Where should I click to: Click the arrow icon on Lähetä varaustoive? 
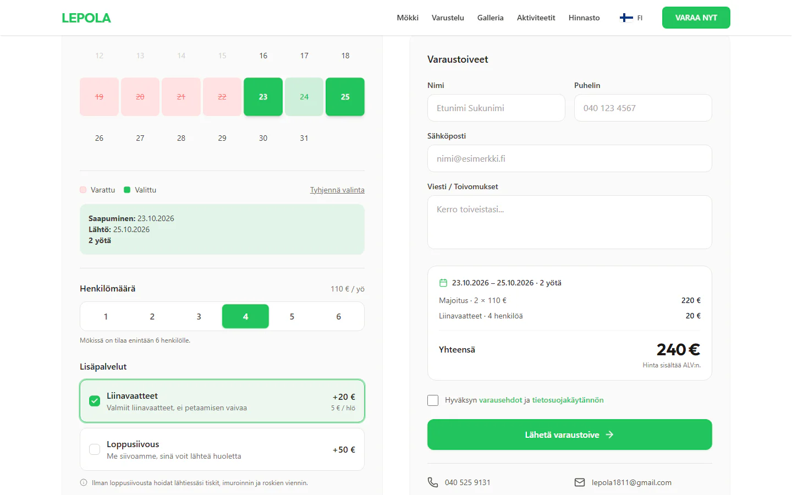pyautogui.click(x=609, y=435)
